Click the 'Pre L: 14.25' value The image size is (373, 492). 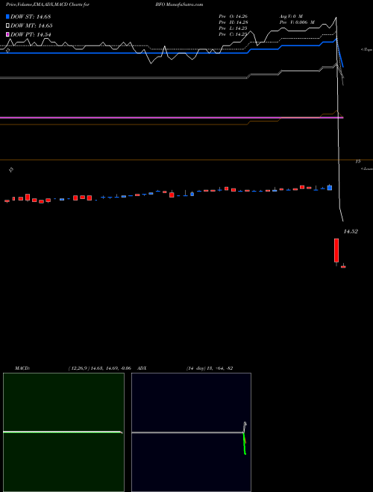click(233, 28)
